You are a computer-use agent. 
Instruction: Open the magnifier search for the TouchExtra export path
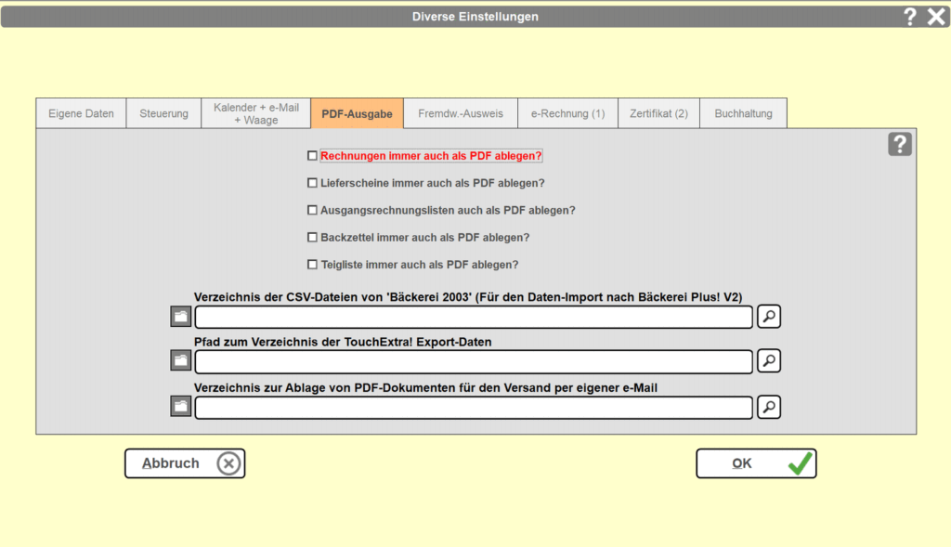[769, 360]
